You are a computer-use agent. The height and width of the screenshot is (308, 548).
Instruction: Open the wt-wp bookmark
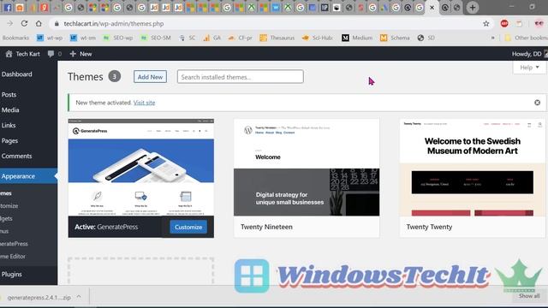point(50,38)
